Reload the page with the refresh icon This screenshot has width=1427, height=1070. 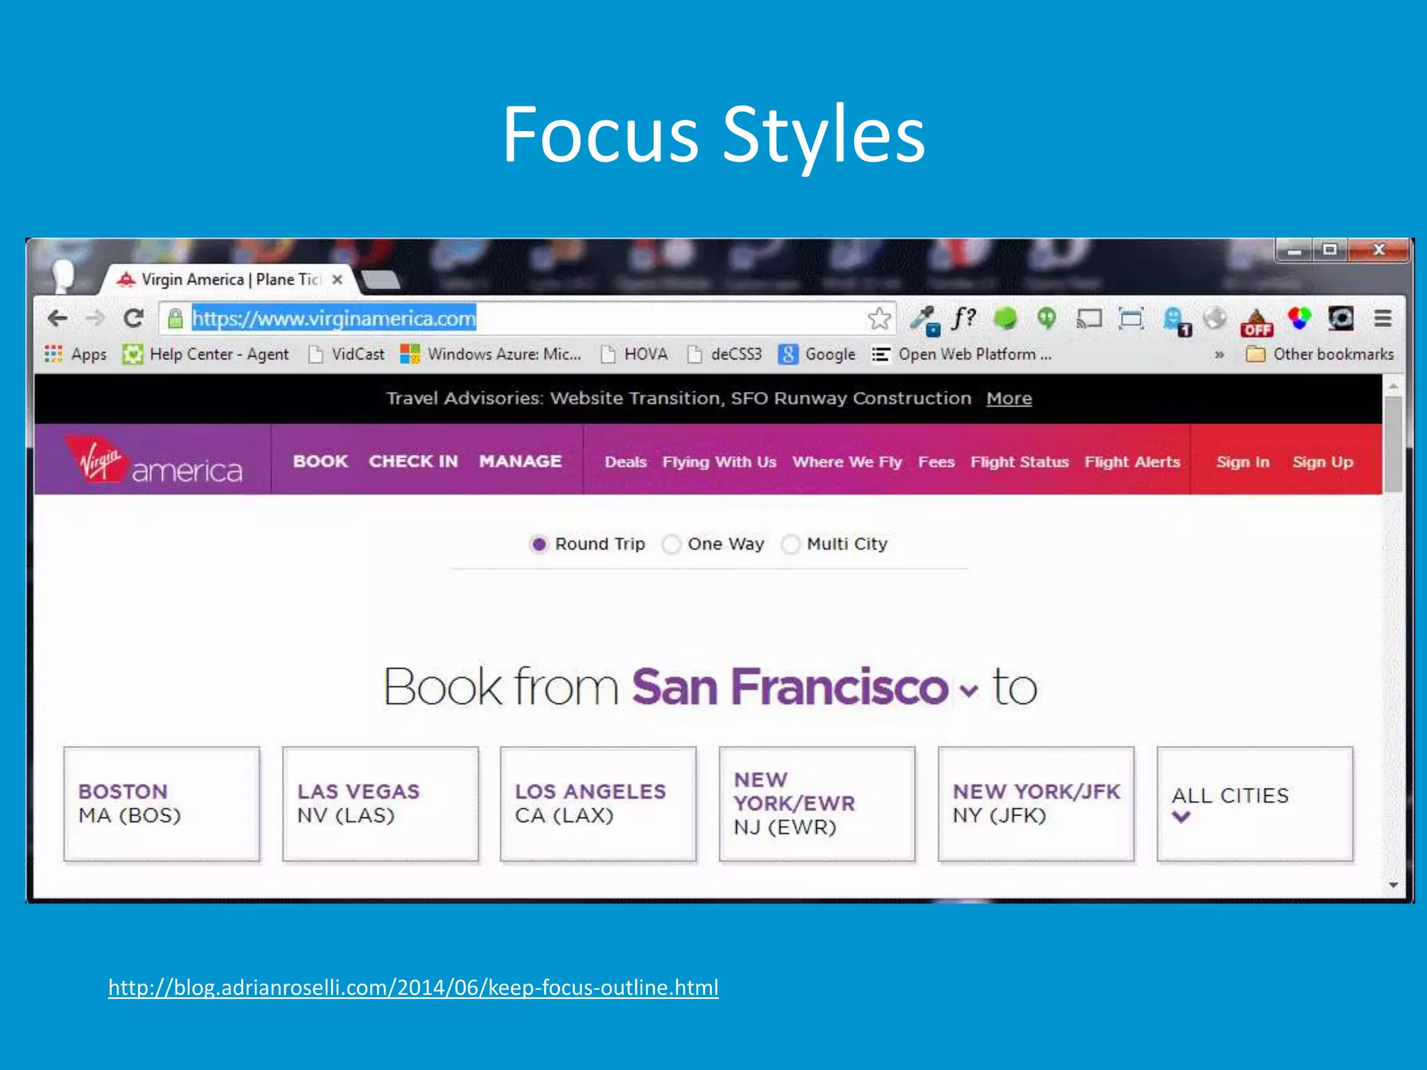click(x=133, y=319)
